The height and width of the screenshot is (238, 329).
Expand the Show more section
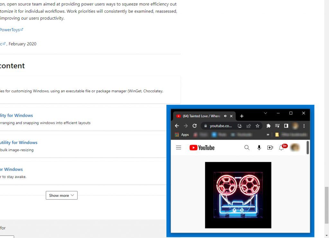pos(61,195)
